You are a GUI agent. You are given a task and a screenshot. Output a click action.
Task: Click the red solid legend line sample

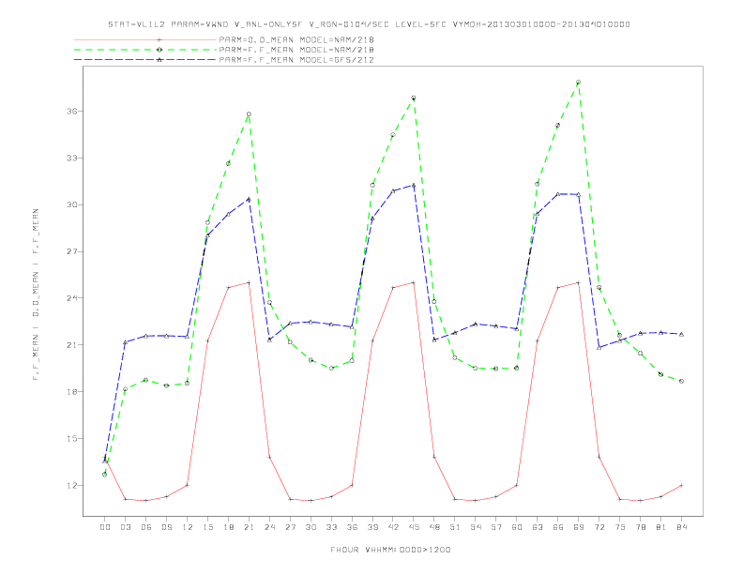coord(145,39)
